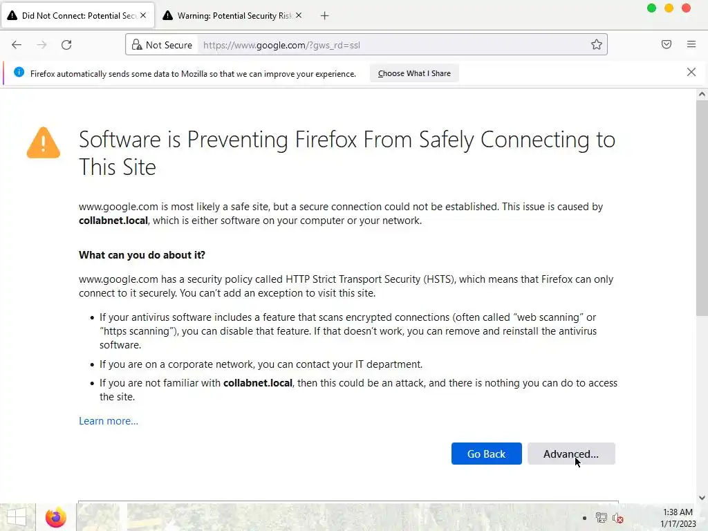708x531 pixels.
Task: Dismiss the Mozilla data notification bar
Action: pyautogui.click(x=691, y=73)
